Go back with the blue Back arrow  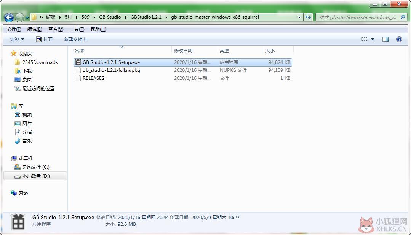pyautogui.click(x=9, y=17)
